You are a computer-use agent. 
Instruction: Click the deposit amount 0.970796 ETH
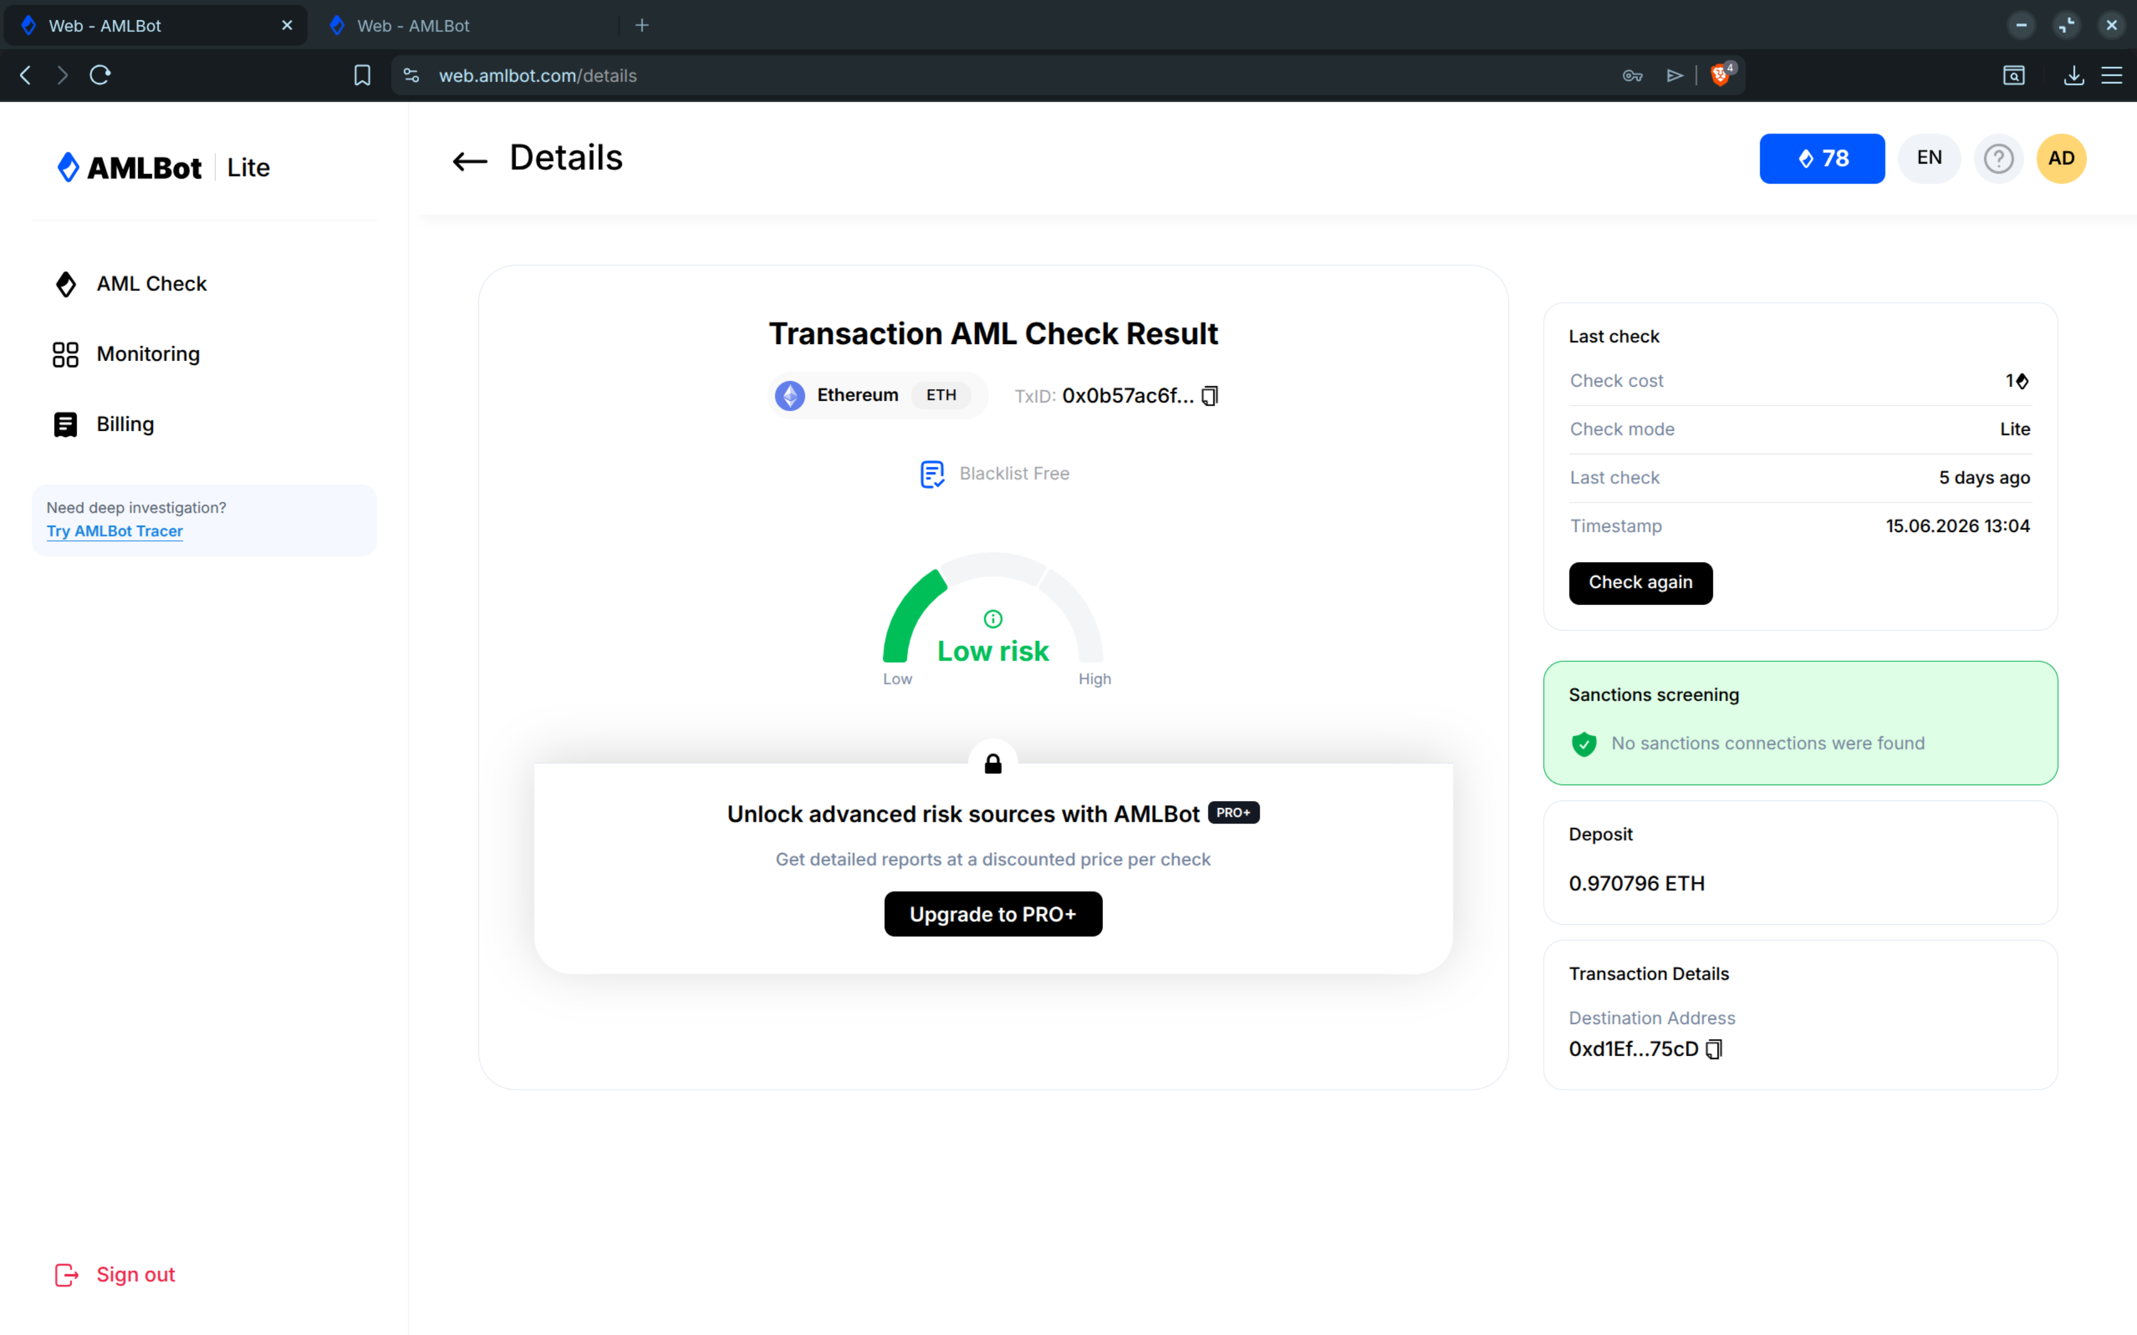pyautogui.click(x=1637, y=884)
